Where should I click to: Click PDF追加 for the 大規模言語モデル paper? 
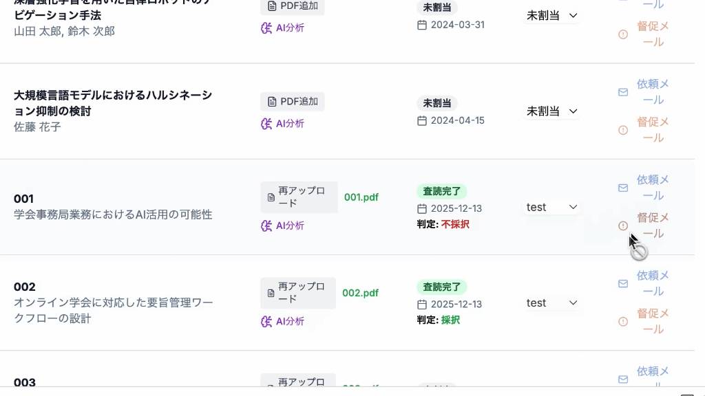[x=293, y=102]
